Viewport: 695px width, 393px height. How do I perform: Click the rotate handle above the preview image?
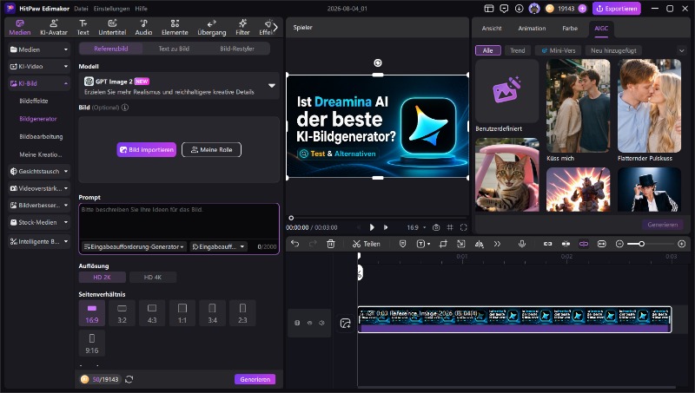click(378, 62)
